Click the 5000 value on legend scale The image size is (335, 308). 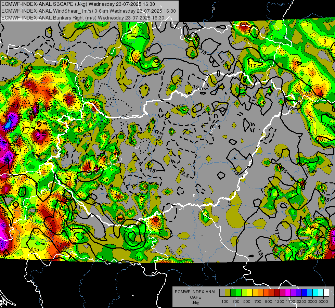[323, 301]
